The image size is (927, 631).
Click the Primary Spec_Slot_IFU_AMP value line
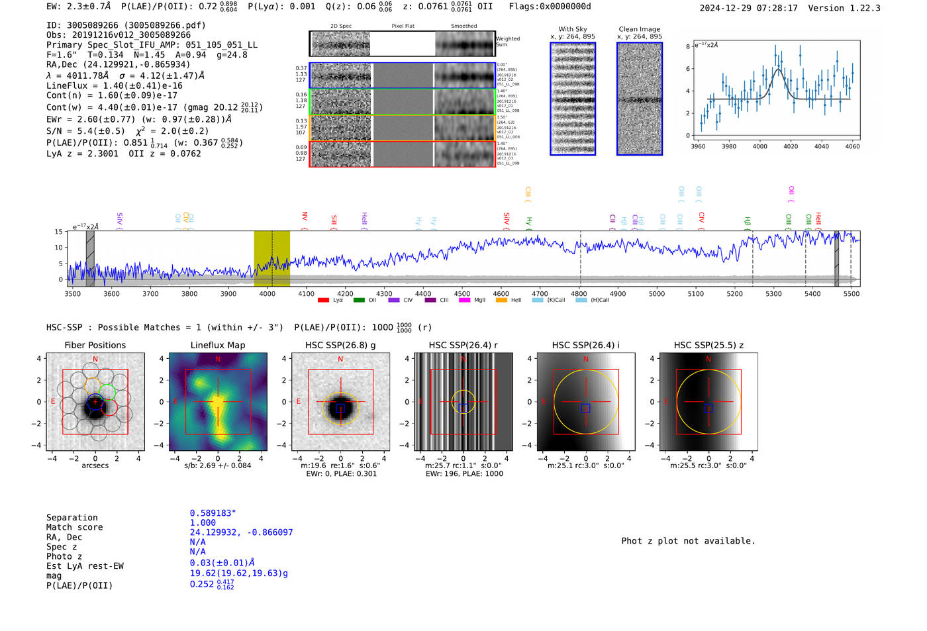coord(152,45)
